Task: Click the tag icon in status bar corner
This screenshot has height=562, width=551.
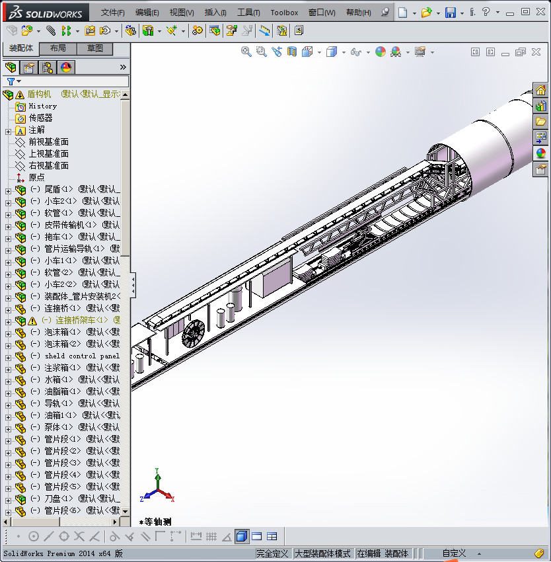Action: [x=539, y=554]
